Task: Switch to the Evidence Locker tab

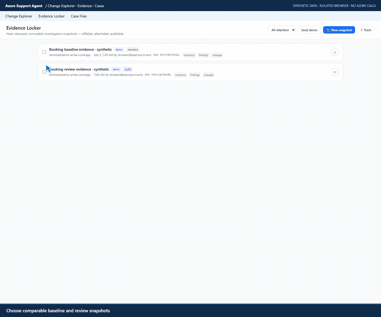Action: (x=52, y=16)
